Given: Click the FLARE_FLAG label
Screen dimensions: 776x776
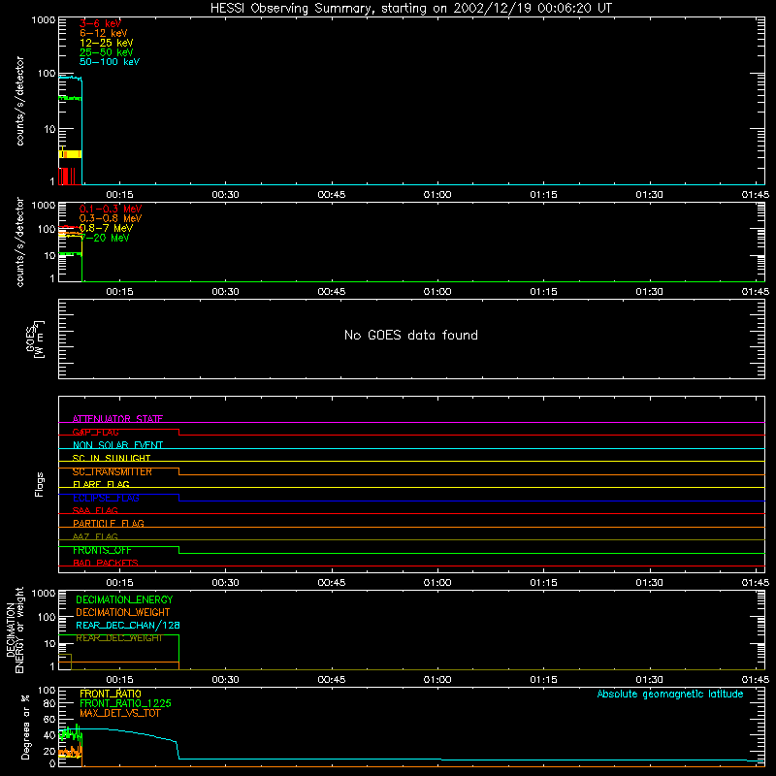Looking at the screenshot, I should click(x=101, y=484).
